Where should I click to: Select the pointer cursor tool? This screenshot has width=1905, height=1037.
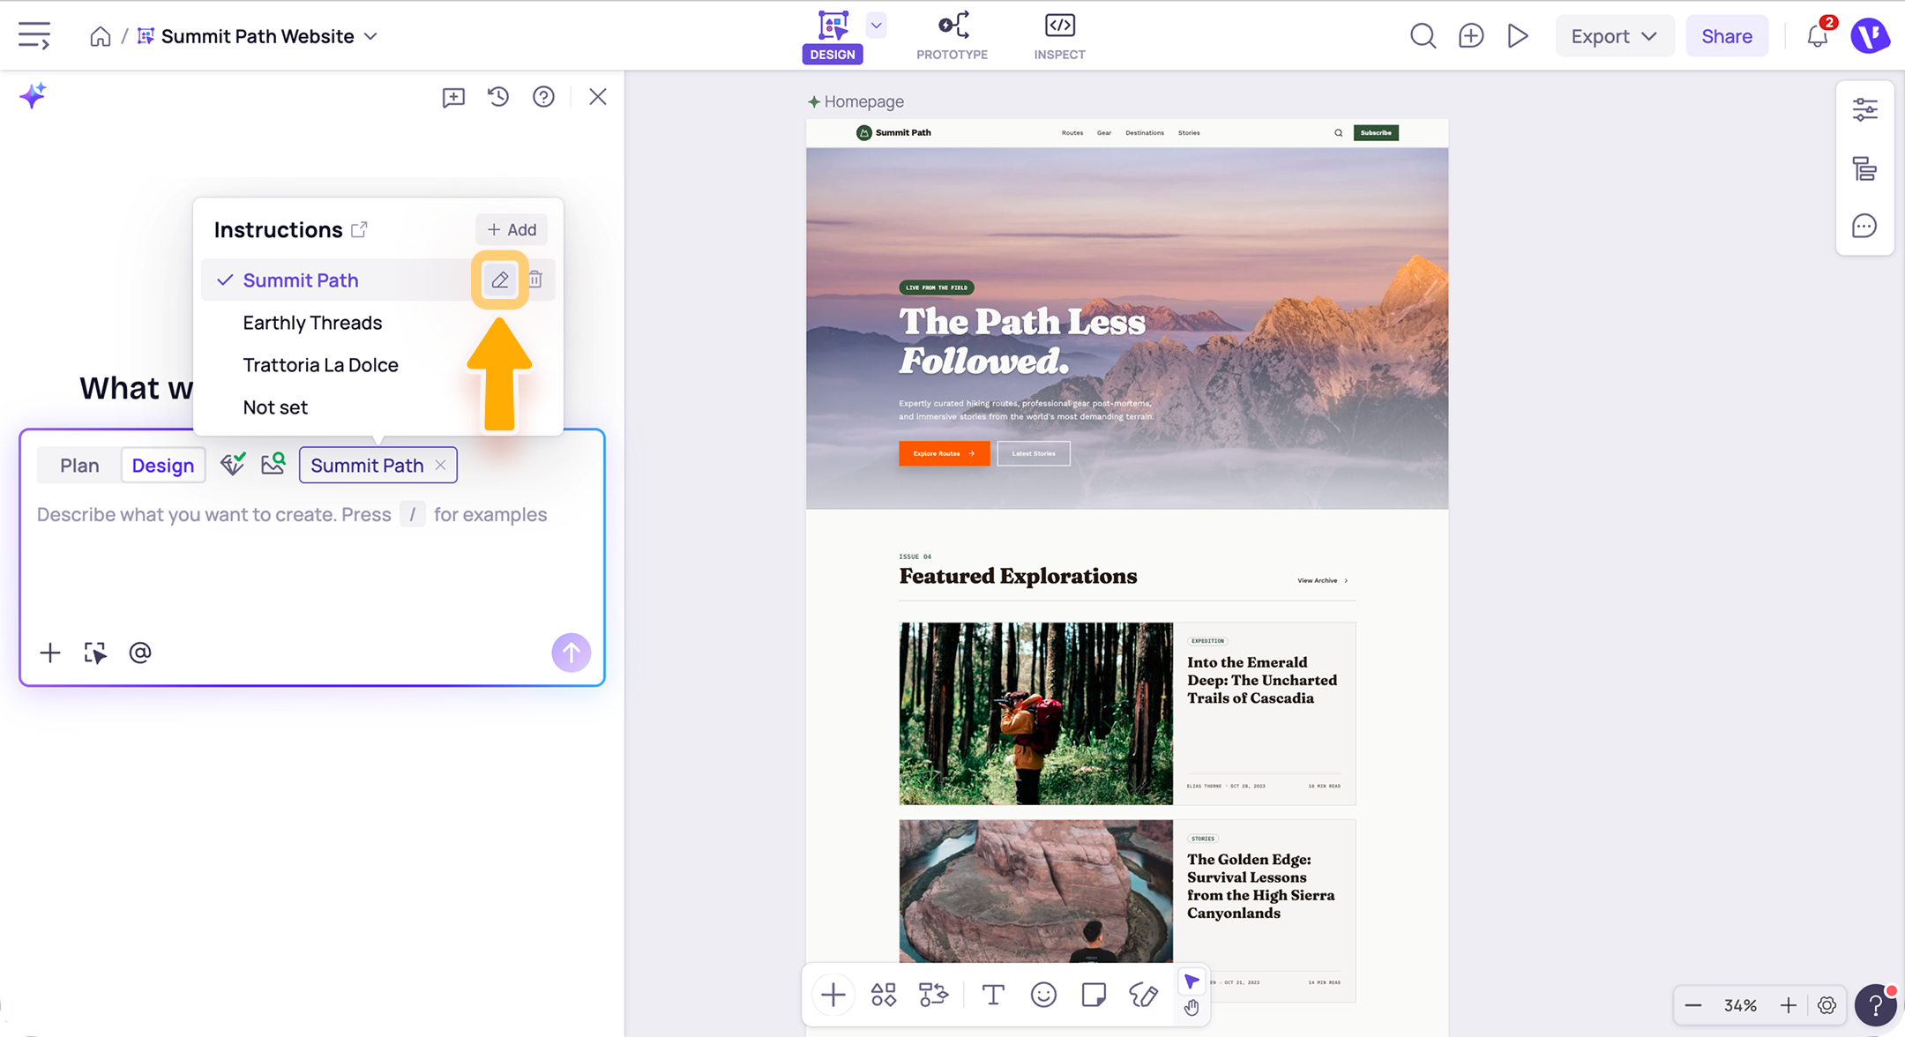(x=1192, y=981)
